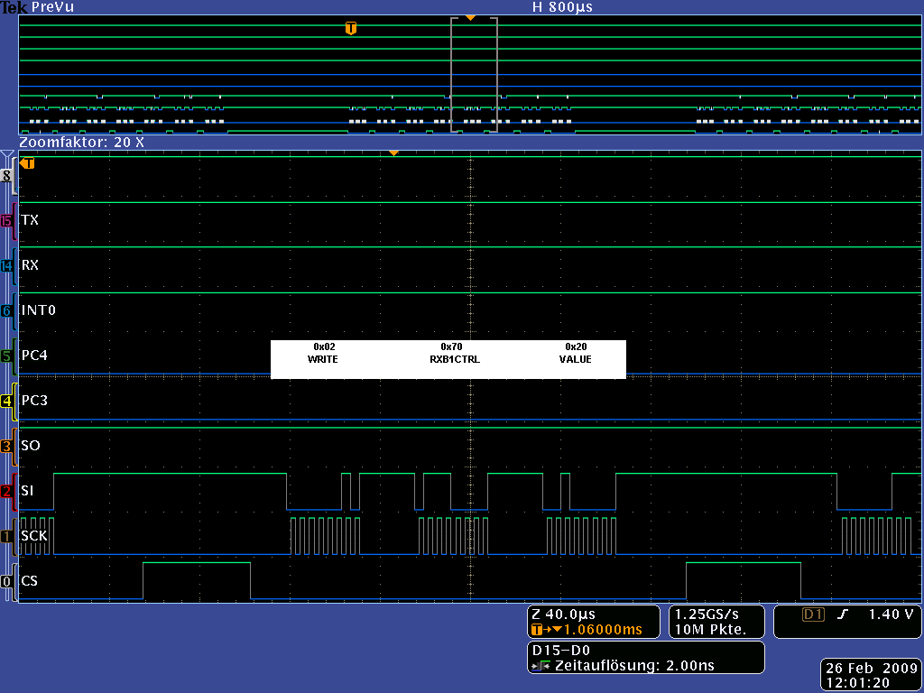
Task: Click the orange trigger position triangle above zoomed view
Action: click(x=393, y=153)
